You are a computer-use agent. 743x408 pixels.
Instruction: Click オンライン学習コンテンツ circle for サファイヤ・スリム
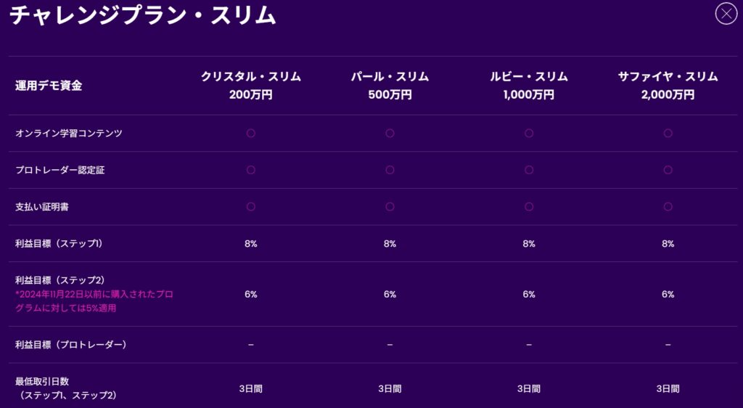668,134
